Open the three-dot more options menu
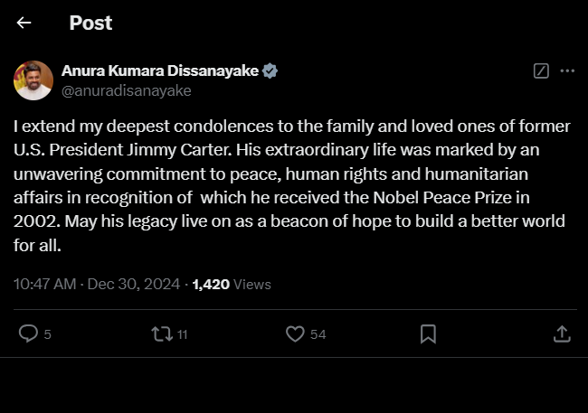Image resolution: width=588 pixels, height=413 pixels. pos(567,70)
